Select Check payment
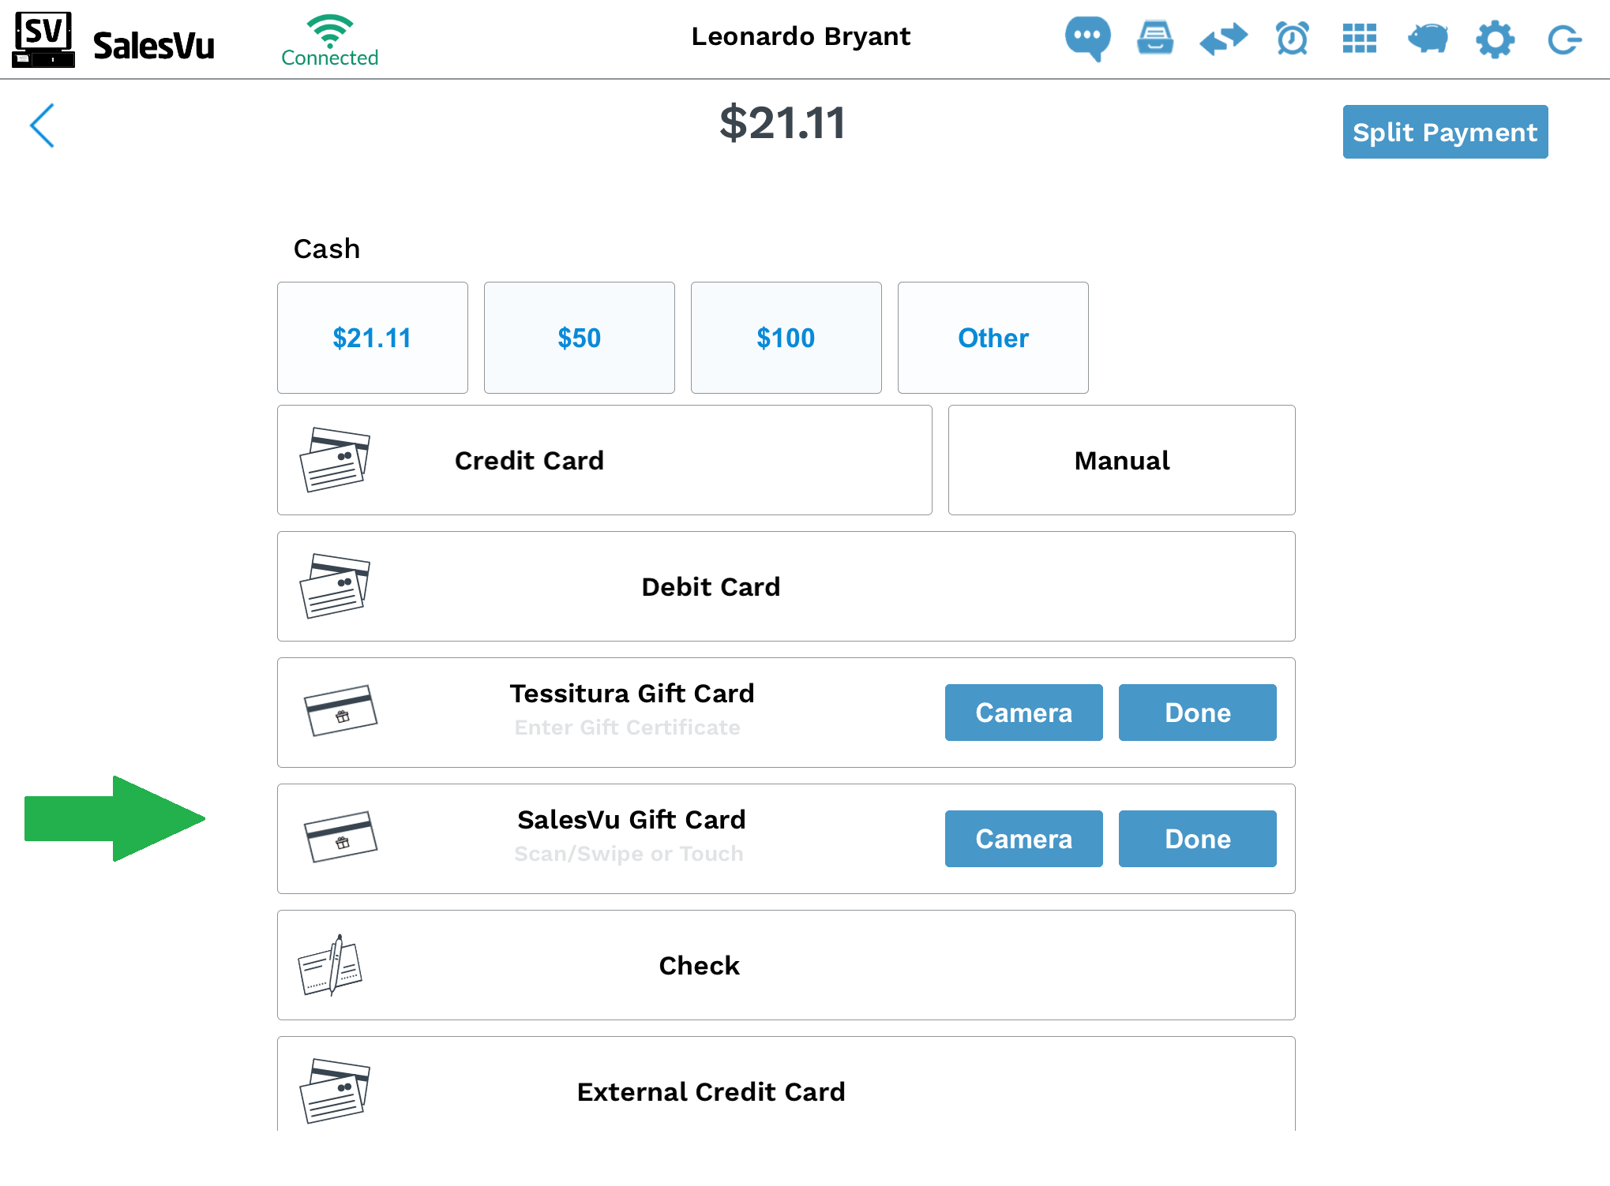The image size is (1610, 1186). 786,965
